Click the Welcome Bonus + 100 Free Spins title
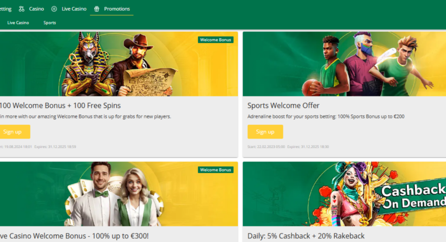This screenshot has width=446, height=242. pos(60,106)
